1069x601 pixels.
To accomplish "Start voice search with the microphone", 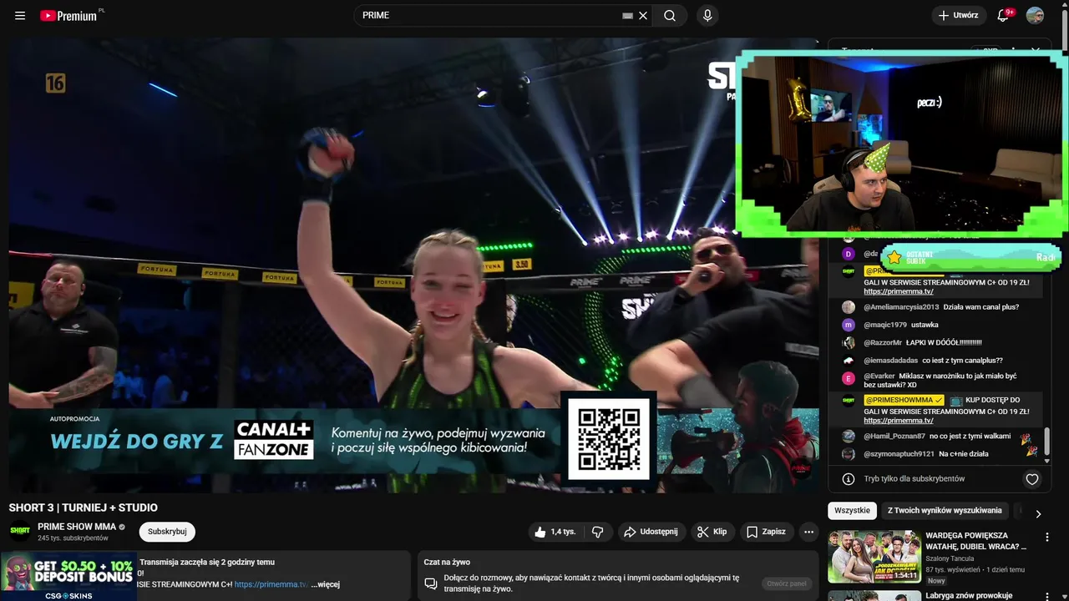I will [x=707, y=15].
